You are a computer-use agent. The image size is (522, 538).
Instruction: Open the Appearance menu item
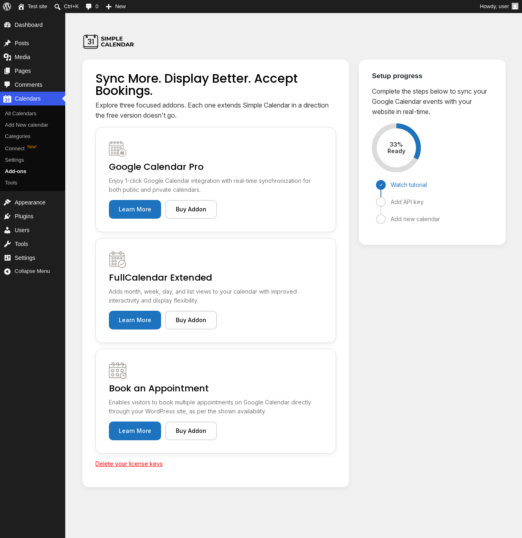coord(33,202)
